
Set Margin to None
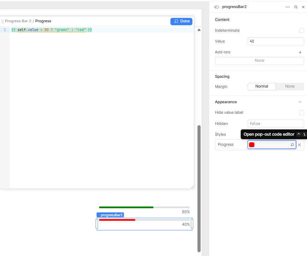[x=290, y=86]
